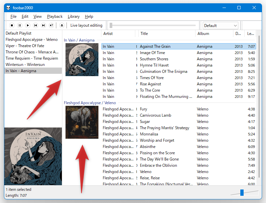266x203 pixels.
Task: Expand the Default playback order dropdown
Action: coord(220,26)
